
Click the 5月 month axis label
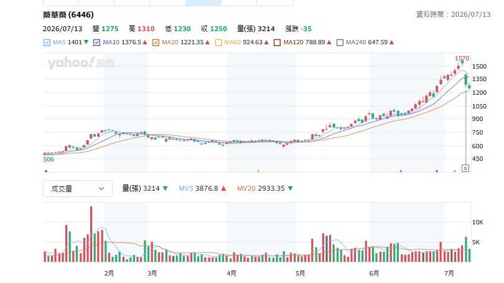[x=300, y=274]
